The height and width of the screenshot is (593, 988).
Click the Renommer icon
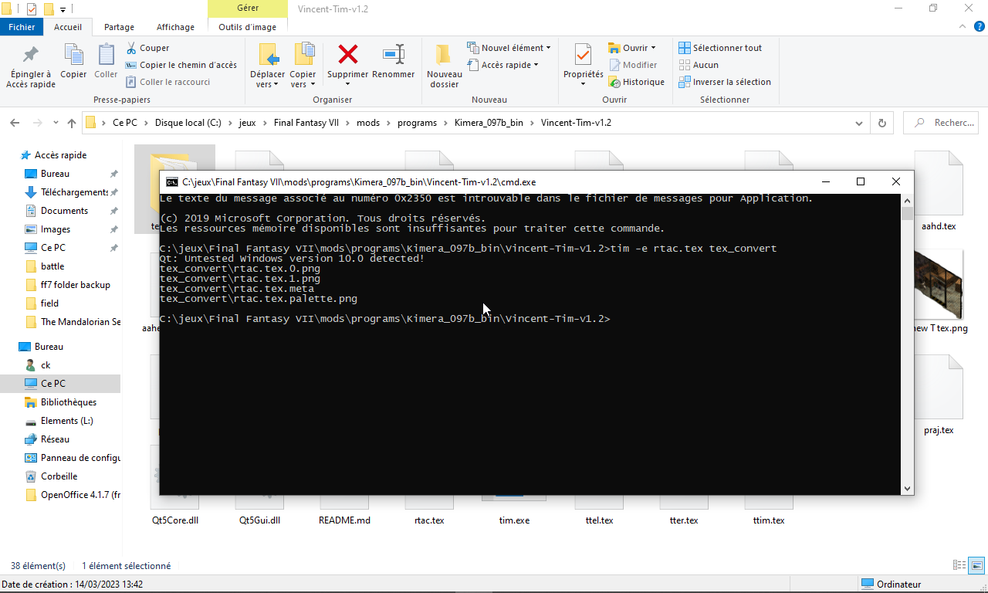(x=394, y=54)
